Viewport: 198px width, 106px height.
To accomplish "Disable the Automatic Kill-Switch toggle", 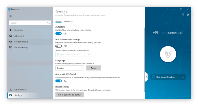I will (59, 81).
